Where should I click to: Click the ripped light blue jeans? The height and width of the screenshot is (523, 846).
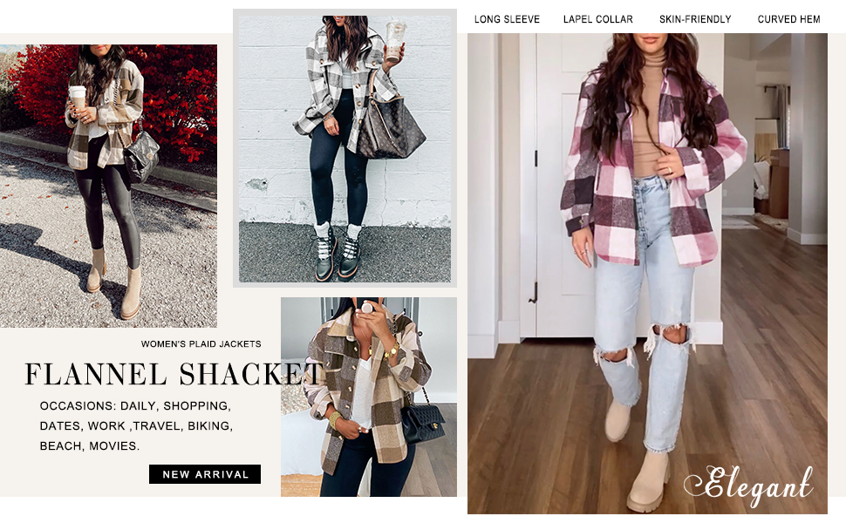(x=643, y=313)
